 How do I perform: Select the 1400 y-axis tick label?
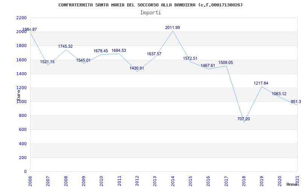click(x=21, y=74)
